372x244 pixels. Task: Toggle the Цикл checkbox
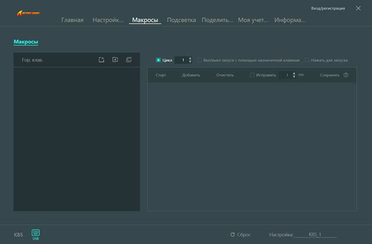click(x=158, y=60)
